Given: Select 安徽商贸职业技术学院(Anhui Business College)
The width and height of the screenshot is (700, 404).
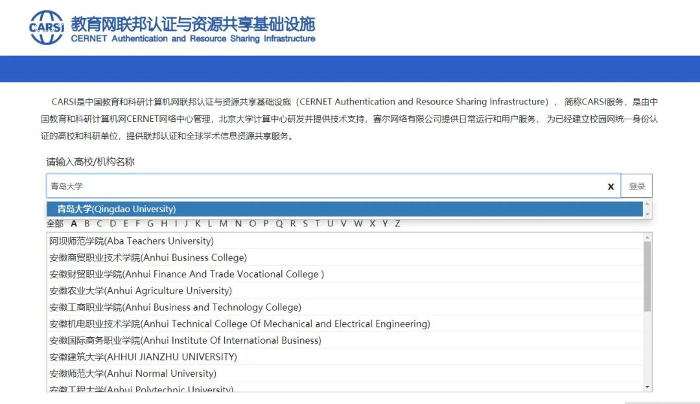Looking at the screenshot, I should pos(345,257).
